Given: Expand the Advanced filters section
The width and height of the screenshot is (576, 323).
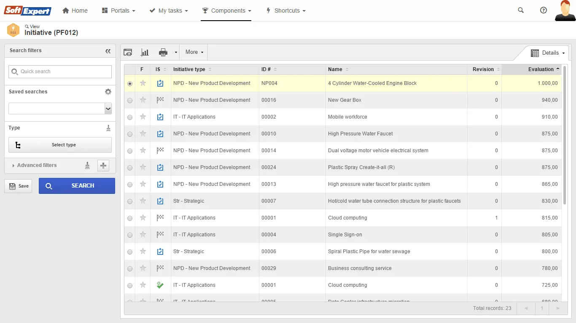Looking at the screenshot, I should [x=36, y=165].
